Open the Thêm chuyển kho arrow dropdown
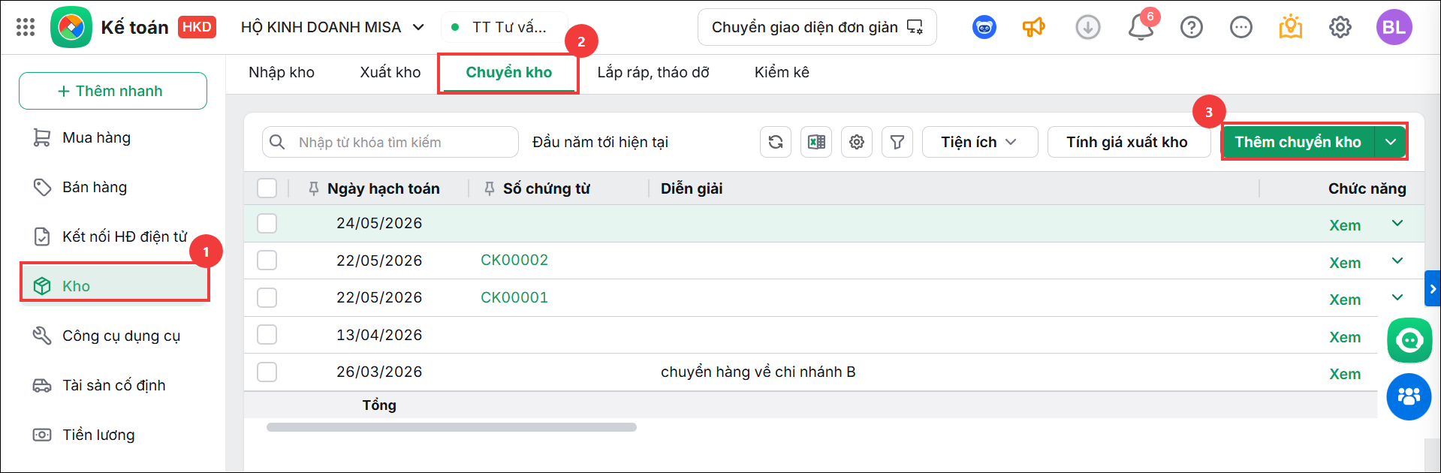The width and height of the screenshot is (1441, 473). point(1391,142)
